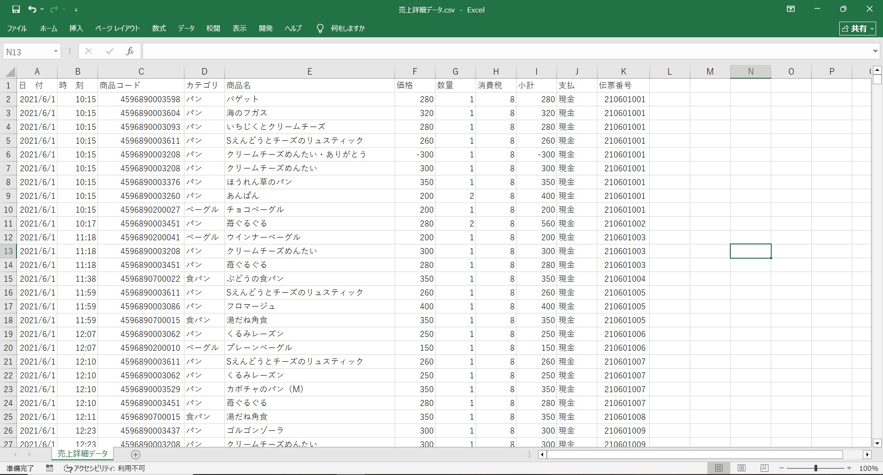
Task: Click horizontal scrollbar left arrow
Action: pos(543,455)
